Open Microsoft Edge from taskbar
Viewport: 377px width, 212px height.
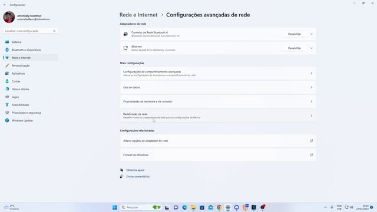(x=184, y=207)
